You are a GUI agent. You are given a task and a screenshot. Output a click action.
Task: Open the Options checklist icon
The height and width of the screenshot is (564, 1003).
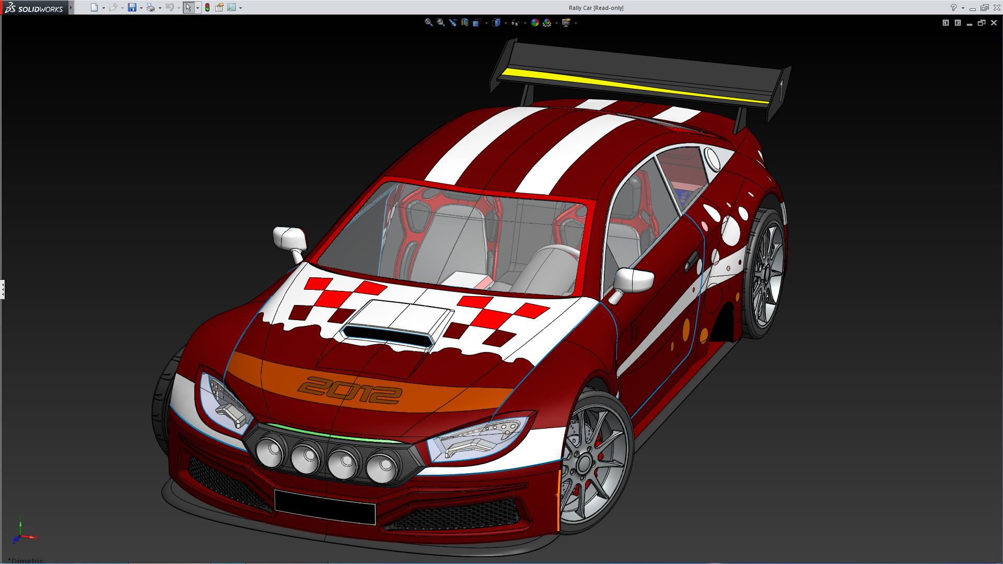[231, 7]
